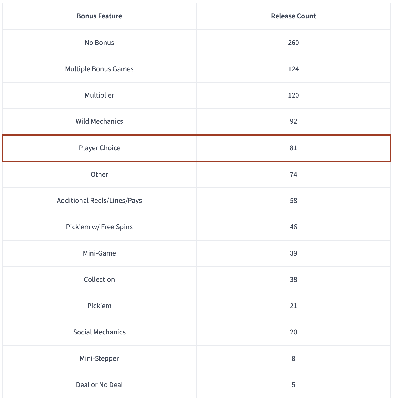393x400 pixels.
Task: Select the No Bonus row label
Action: [x=99, y=43]
